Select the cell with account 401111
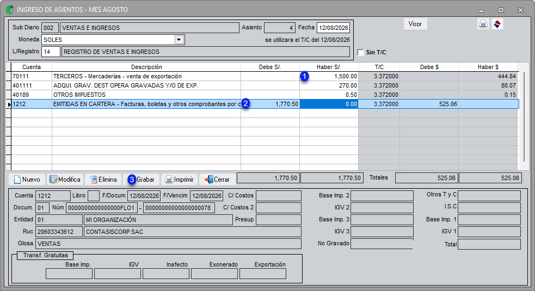This screenshot has height=291, width=535. tap(32, 85)
